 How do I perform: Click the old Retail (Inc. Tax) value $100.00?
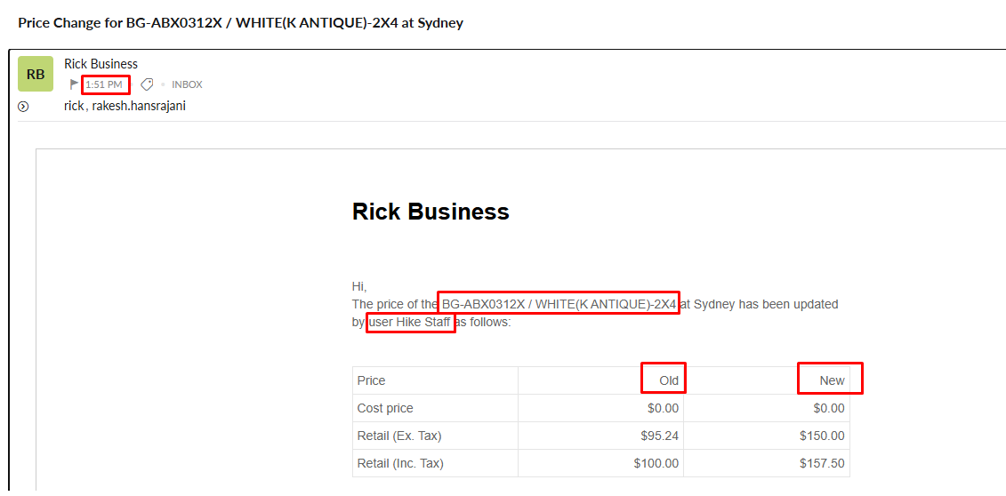656,463
